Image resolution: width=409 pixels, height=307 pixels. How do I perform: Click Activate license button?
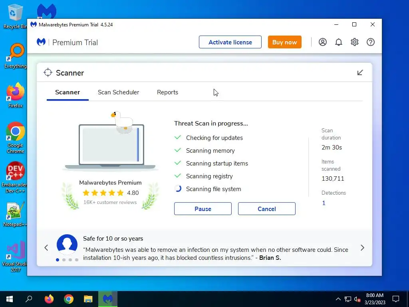pyautogui.click(x=230, y=42)
